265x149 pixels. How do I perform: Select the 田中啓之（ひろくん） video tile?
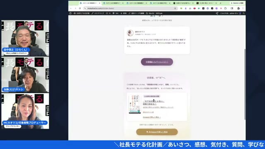(25, 38)
